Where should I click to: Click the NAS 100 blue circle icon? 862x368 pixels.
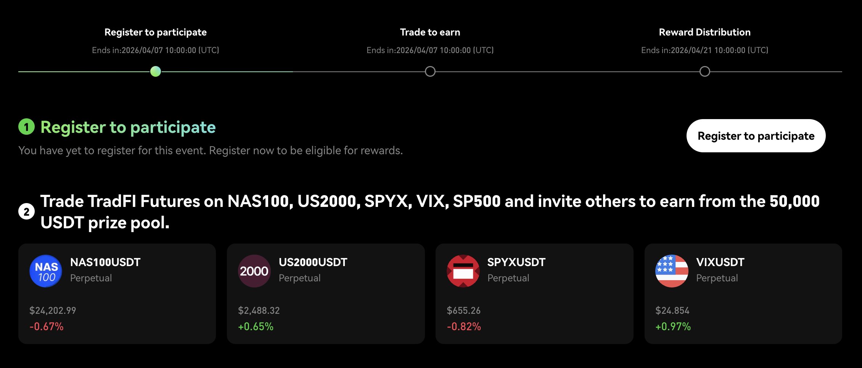(46, 271)
